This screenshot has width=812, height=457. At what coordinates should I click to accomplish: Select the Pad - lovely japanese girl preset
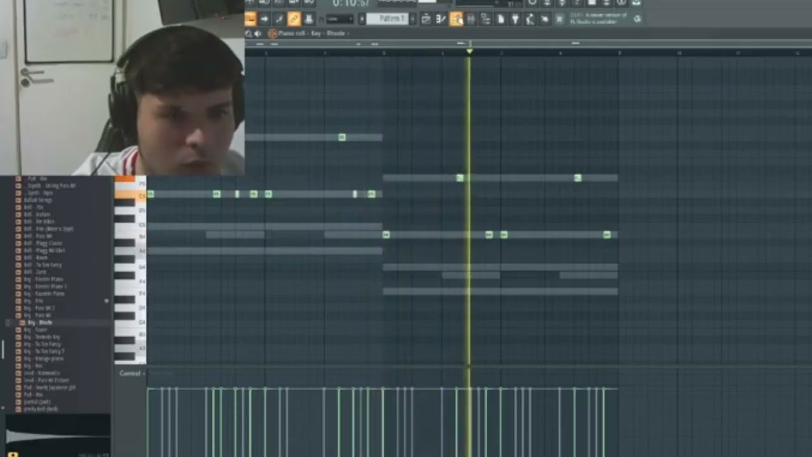[x=49, y=387]
